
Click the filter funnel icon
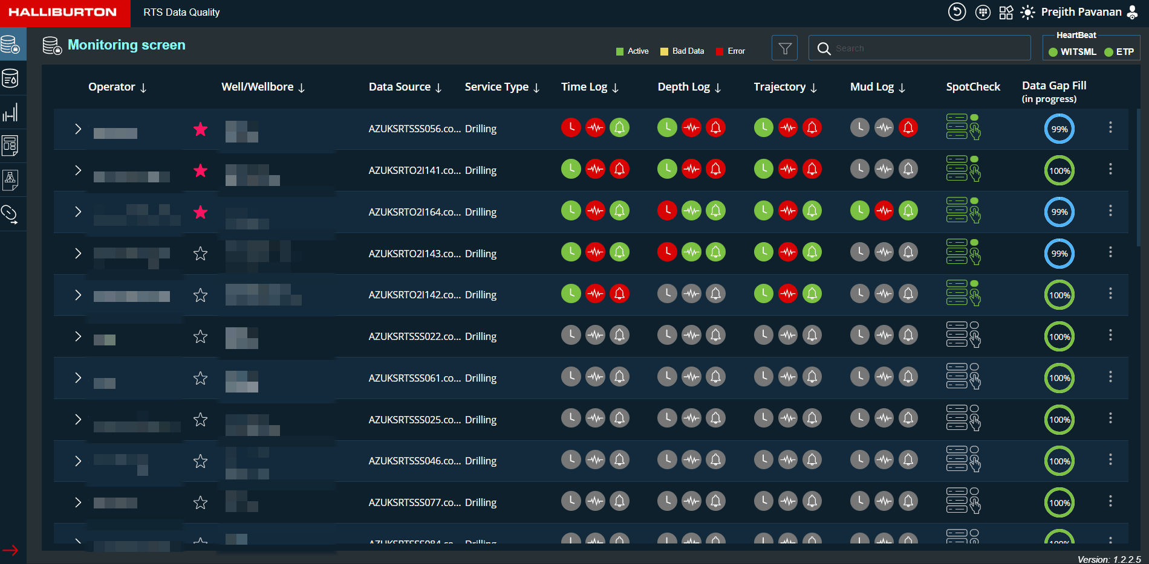pyautogui.click(x=784, y=48)
